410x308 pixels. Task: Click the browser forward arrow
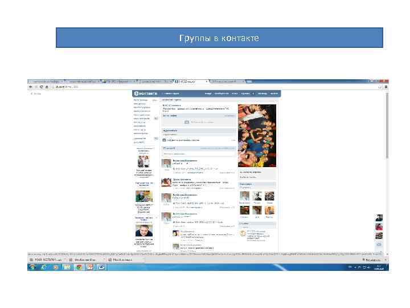coord(36,87)
